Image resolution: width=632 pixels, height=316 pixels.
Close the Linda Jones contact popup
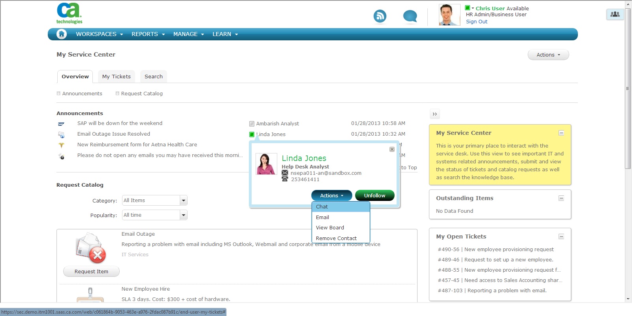[x=392, y=149]
